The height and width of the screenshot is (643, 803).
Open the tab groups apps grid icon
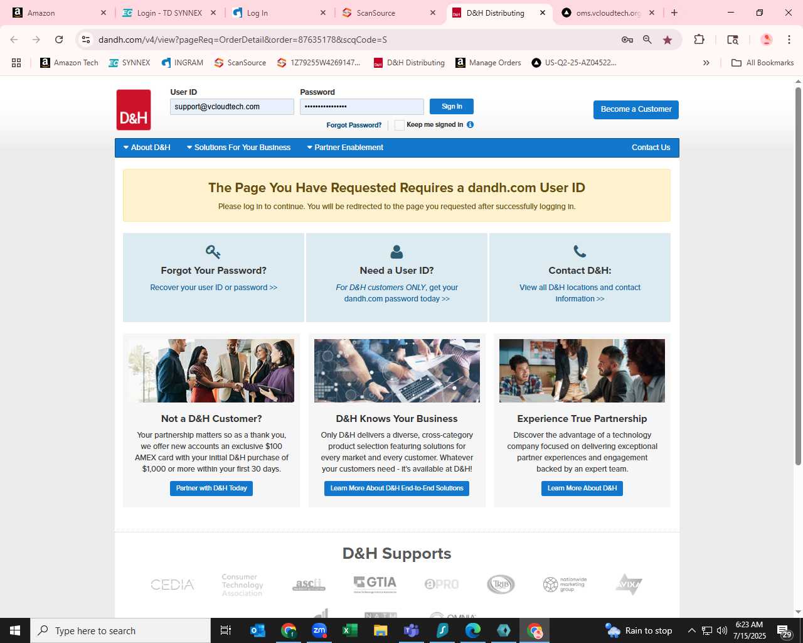click(x=16, y=63)
